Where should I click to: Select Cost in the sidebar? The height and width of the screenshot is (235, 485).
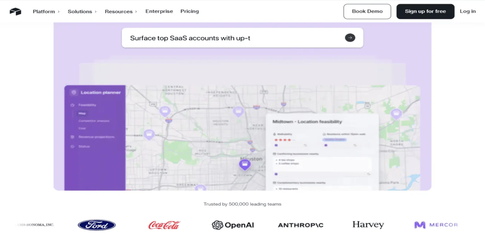click(x=82, y=128)
